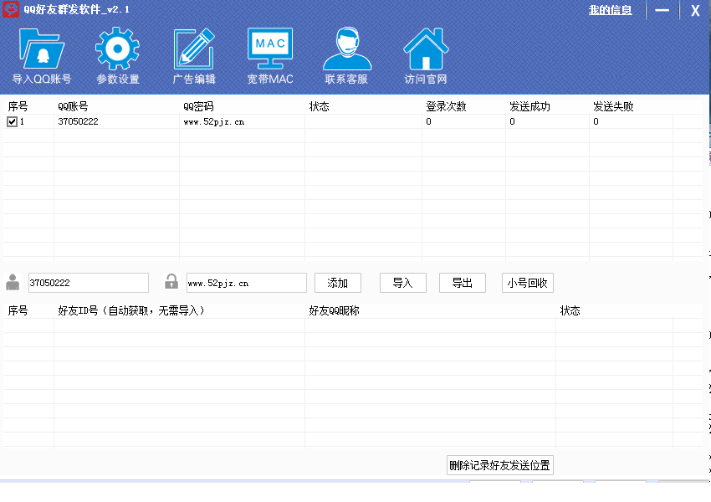Click the app logo in title bar
711x502 pixels.
(11, 10)
